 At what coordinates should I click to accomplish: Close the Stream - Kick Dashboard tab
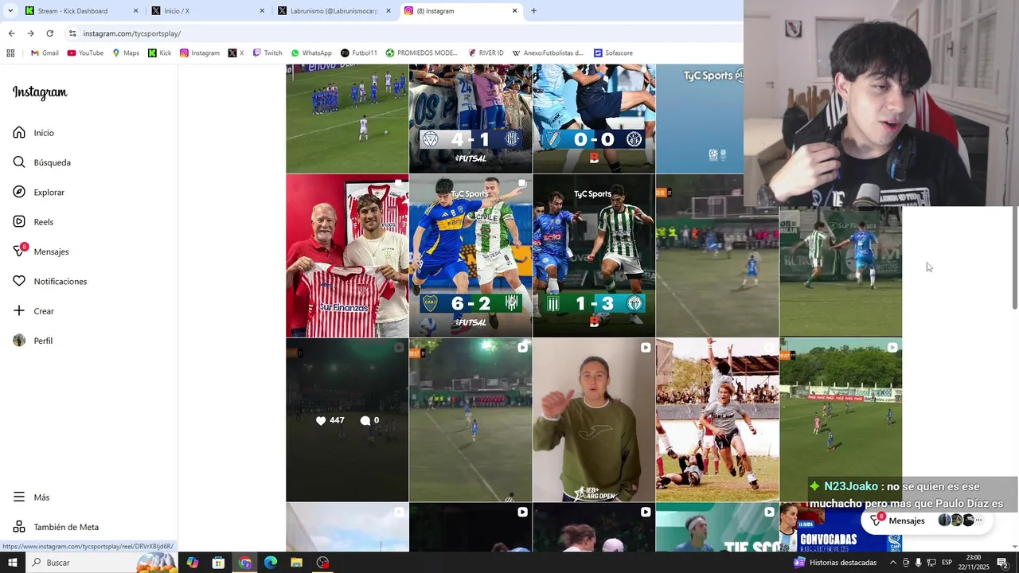pos(135,11)
